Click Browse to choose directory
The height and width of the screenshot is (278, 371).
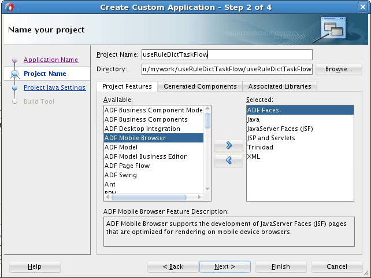[x=339, y=69]
